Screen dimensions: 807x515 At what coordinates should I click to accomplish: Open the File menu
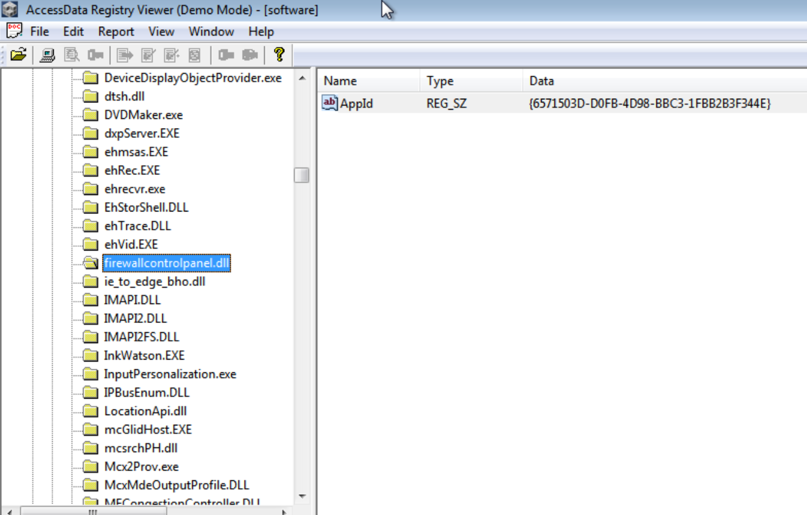39,32
